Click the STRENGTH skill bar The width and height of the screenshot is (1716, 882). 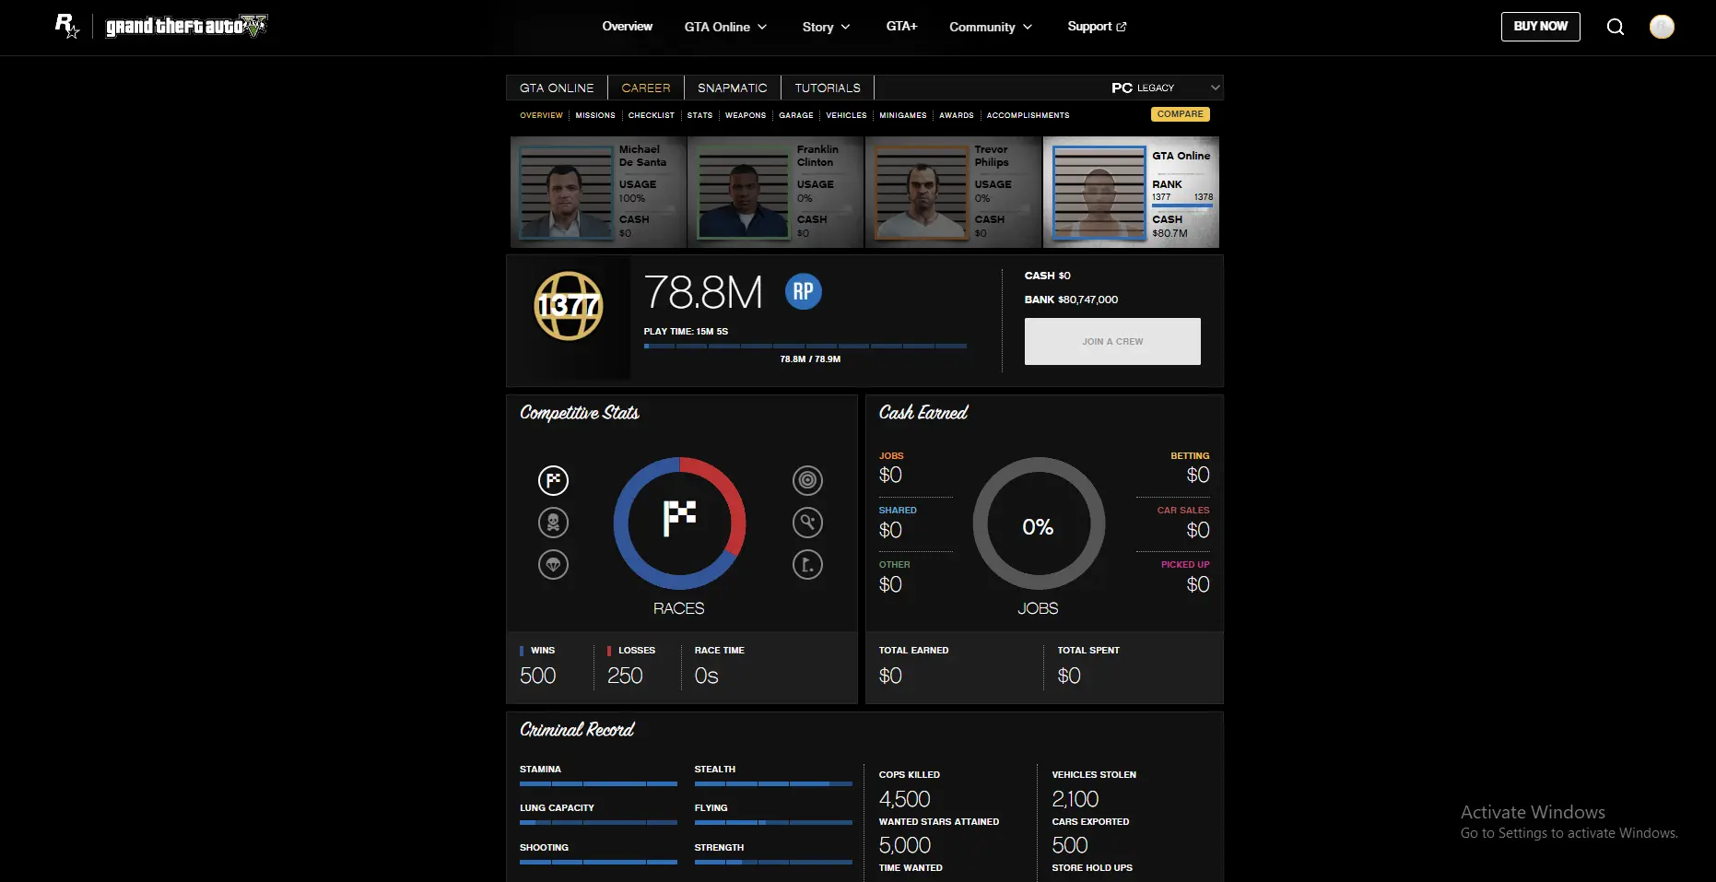(773, 862)
